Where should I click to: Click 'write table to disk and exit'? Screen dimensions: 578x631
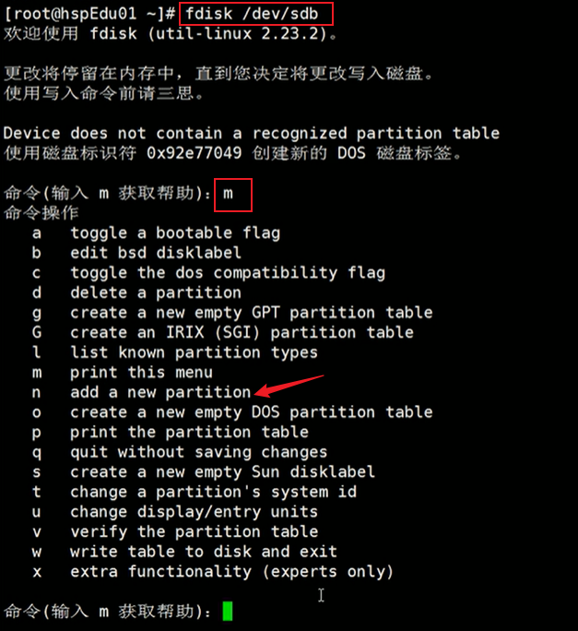204,552
